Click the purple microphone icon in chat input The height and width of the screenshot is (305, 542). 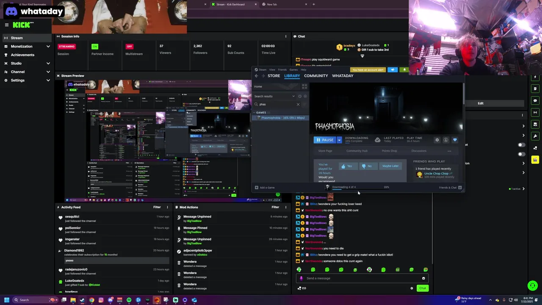301,278
